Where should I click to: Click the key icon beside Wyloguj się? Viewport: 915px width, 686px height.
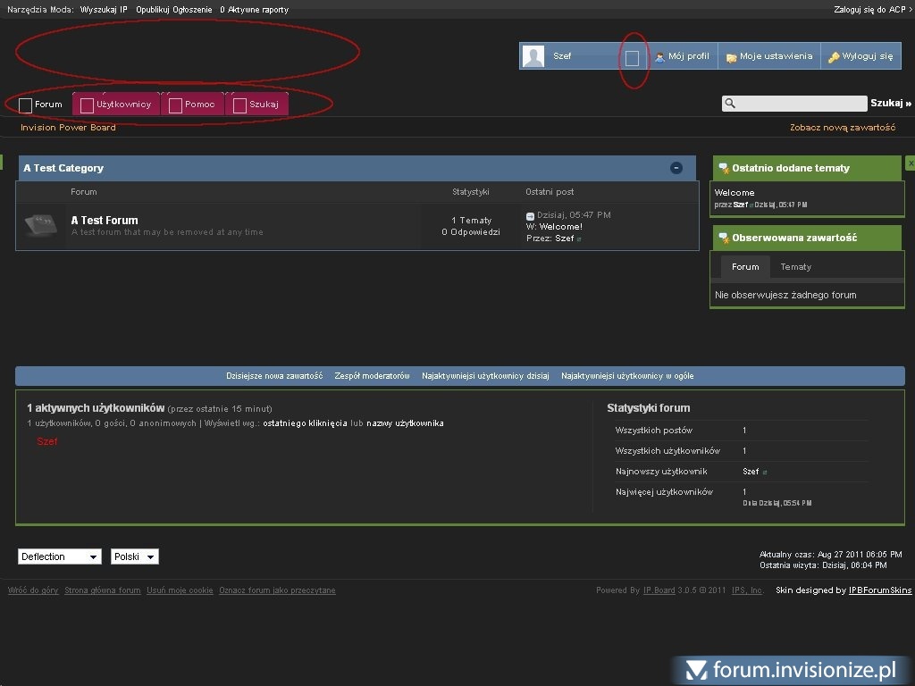pos(834,56)
